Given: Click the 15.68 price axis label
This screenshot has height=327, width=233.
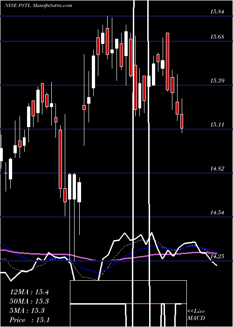Looking at the screenshot, I should (217, 37).
